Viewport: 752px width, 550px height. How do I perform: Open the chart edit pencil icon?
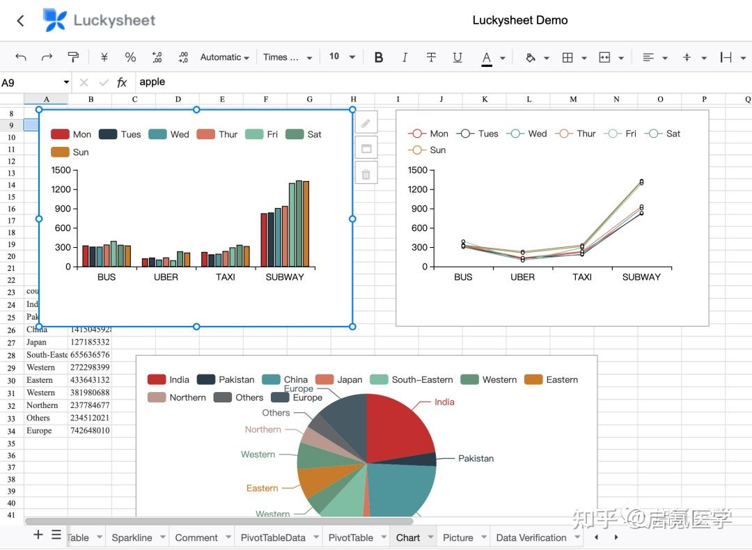click(366, 122)
